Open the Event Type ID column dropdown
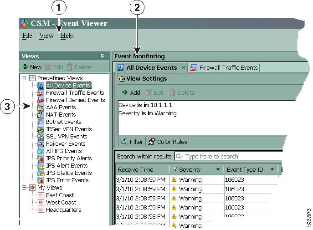This screenshot has height=230, width=313. coord(272,170)
